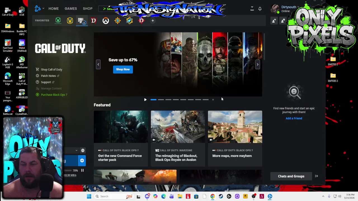Open Wand (WeMod) desktop shortcut
This screenshot has width=358, height=201.
(x=22, y=46)
